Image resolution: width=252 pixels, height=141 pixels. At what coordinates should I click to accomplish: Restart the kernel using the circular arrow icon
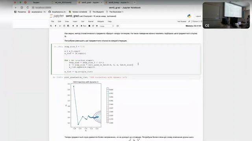coord(93,26)
